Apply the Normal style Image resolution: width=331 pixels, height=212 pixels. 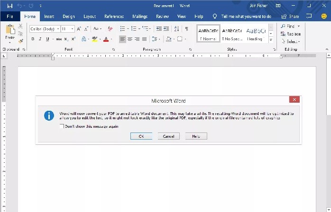point(208,34)
